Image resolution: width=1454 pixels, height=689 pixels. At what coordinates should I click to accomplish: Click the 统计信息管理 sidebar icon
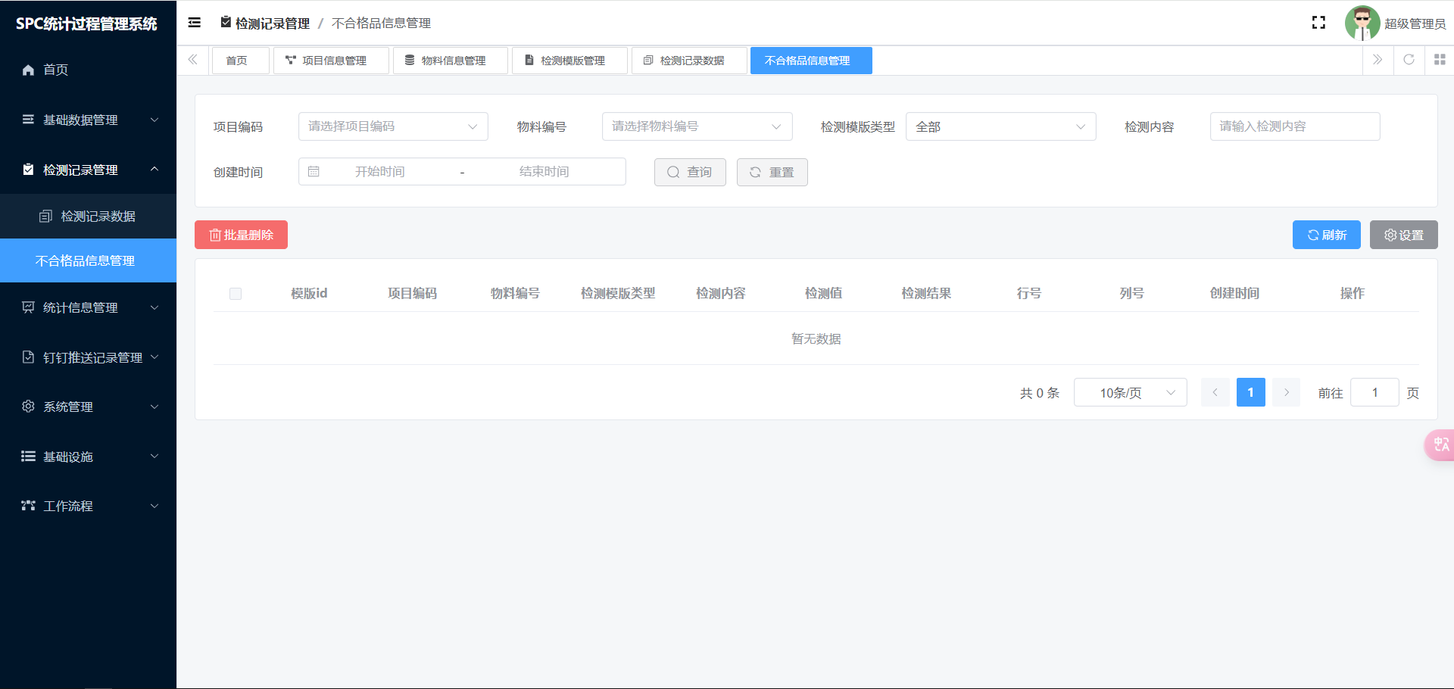(x=28, y=307)
